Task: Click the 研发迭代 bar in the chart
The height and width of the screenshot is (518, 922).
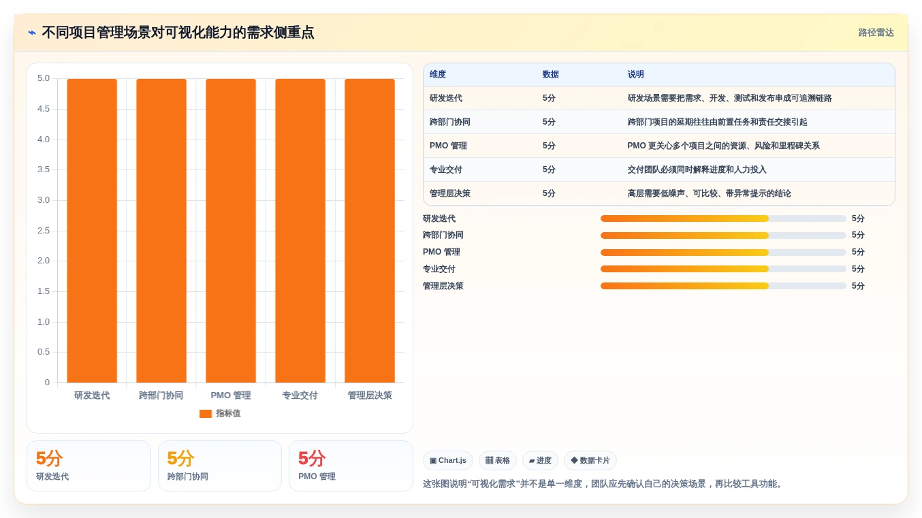Action: [92, 231]
